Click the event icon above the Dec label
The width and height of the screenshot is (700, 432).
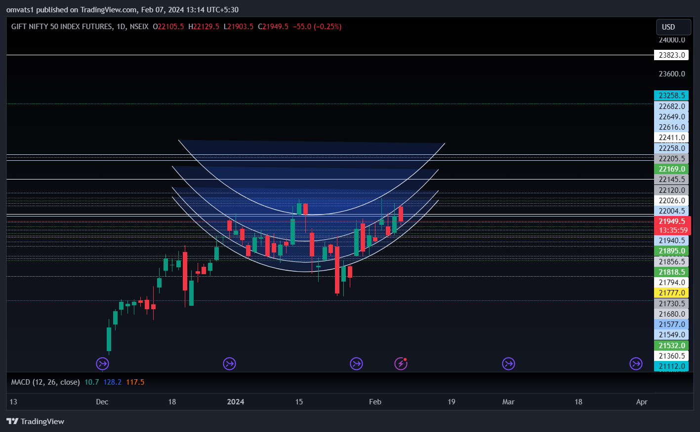[x=102, y=364]
